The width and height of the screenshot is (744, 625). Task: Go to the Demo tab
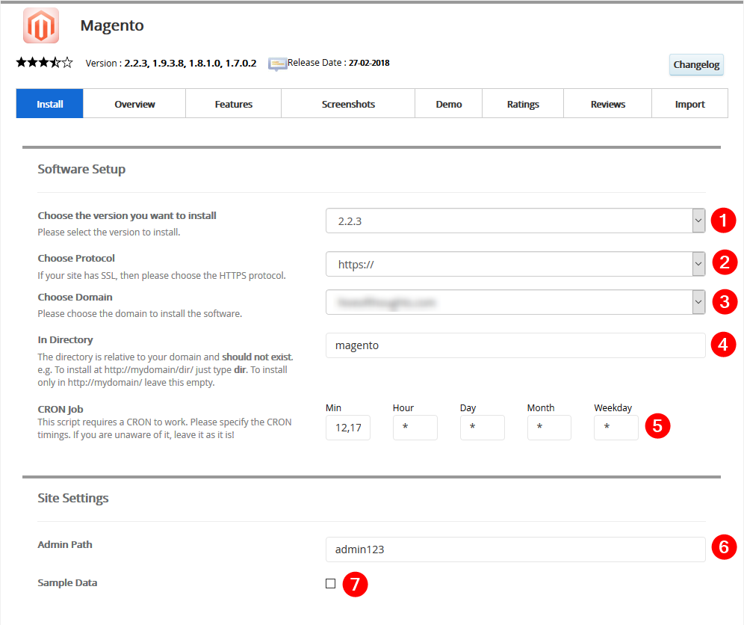tap(449, 103)
